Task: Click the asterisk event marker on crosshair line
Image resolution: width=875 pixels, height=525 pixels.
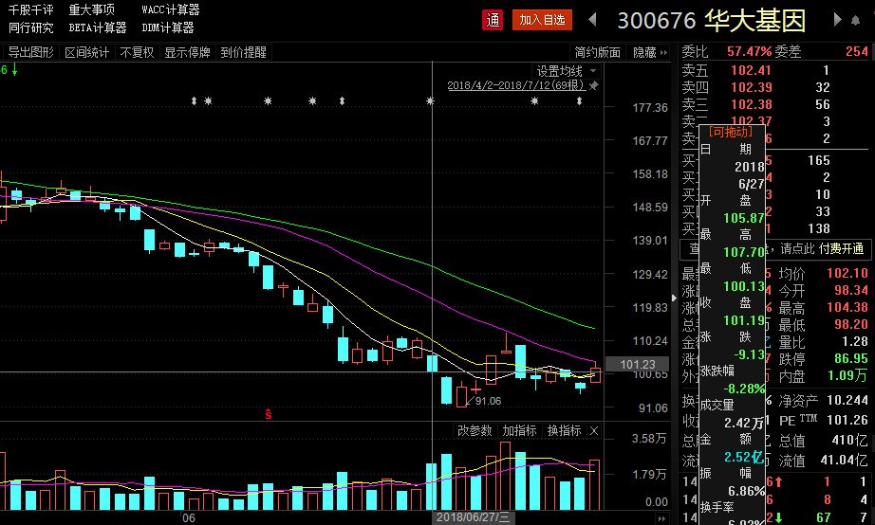Action: pyautogui.click(x=430, y=100)
